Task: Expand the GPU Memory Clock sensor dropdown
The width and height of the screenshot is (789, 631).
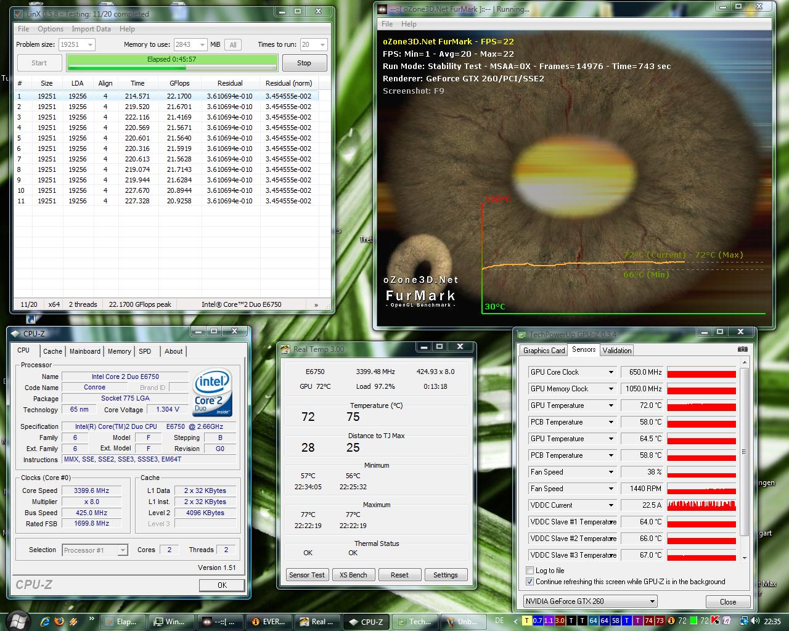Action: pos(611,389)
